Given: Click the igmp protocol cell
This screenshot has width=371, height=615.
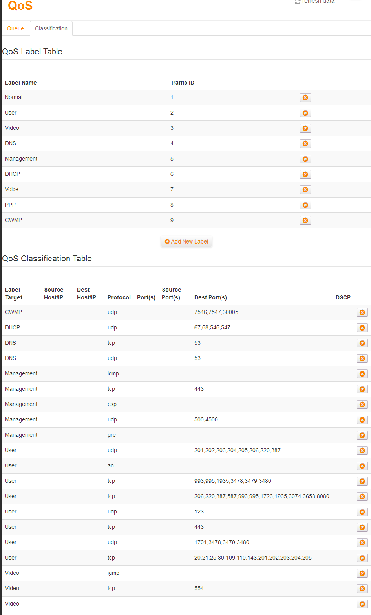Looking at the screenshot, I should 113,573.
